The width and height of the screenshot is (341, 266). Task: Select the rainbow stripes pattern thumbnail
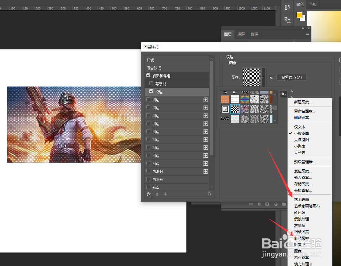point(245,99)
